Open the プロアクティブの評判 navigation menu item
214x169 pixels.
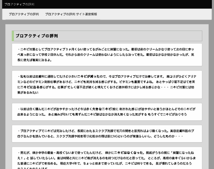[24, 14]
